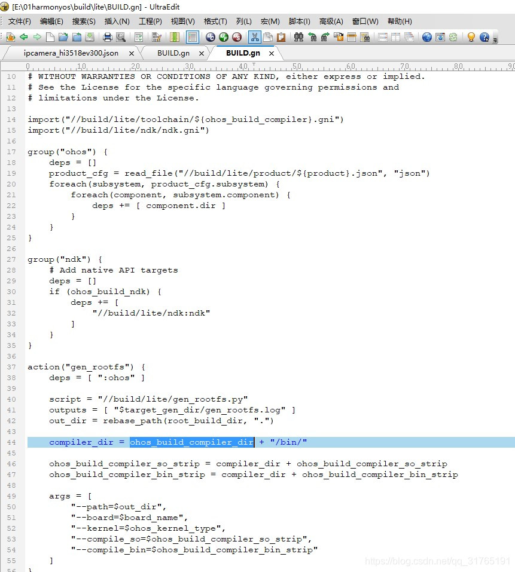Screen dimensions: 515x572
Task: Tile windows vertically icon
Action: coord(396,37)
